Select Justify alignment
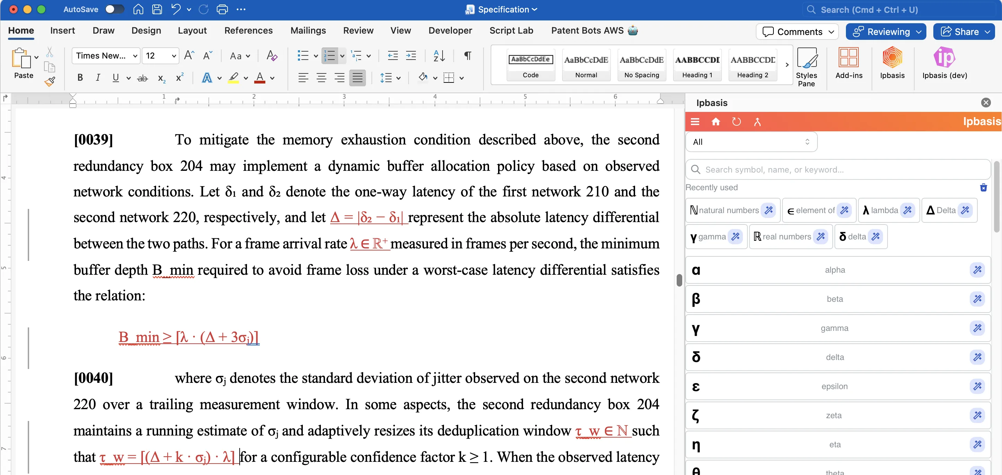Image resolution: width=1002 pixels, height=475 pixels. point(357,78)
